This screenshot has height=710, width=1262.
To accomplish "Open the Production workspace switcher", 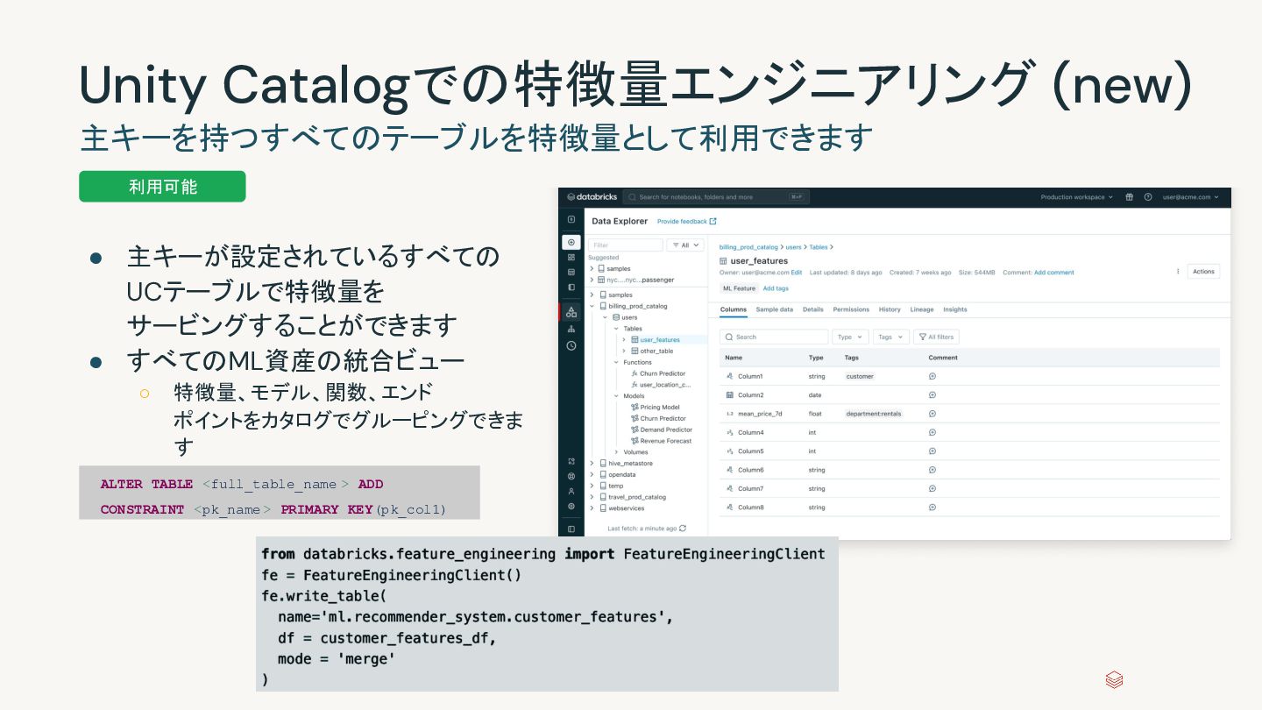I will point(1076,197).
